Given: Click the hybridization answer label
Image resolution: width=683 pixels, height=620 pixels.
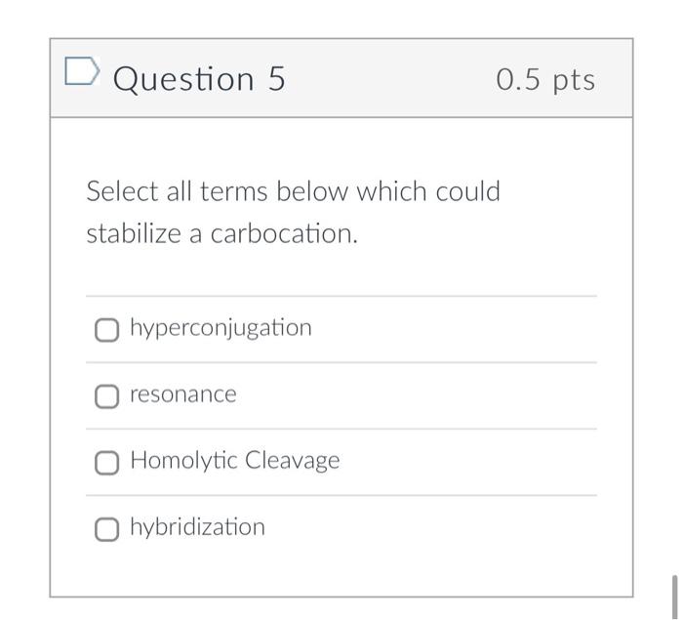Looking at the screenshot, I should coord(197,527).
